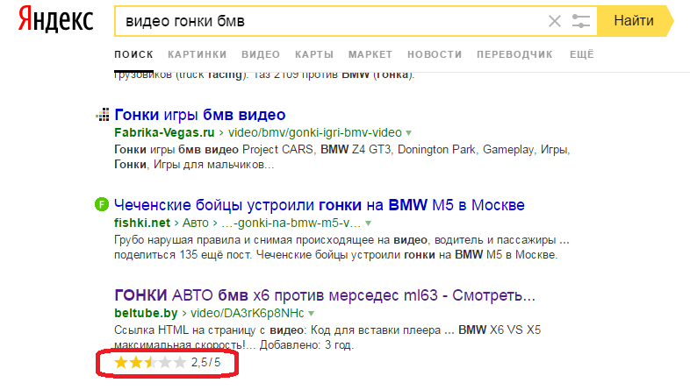
Task: Click the star rating icons of beltube result
Action: (x=150, y=363)
